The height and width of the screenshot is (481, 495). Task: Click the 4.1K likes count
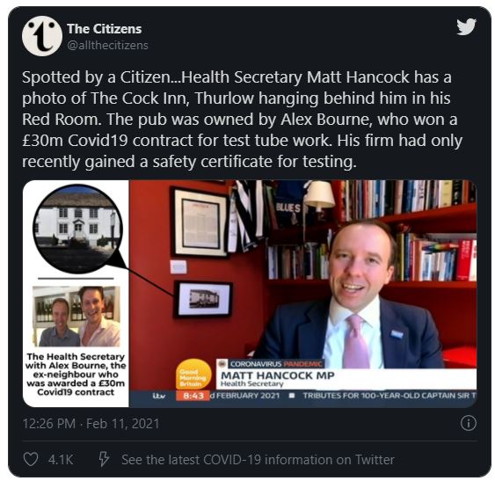coord(61,460)
